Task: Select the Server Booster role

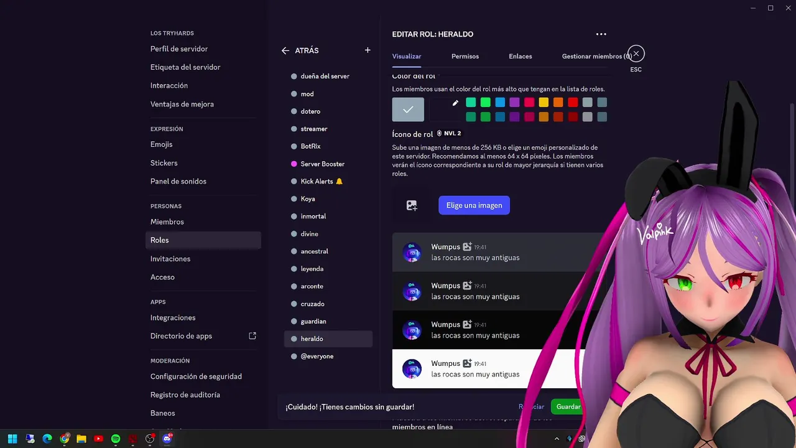Action: point(328,164)
